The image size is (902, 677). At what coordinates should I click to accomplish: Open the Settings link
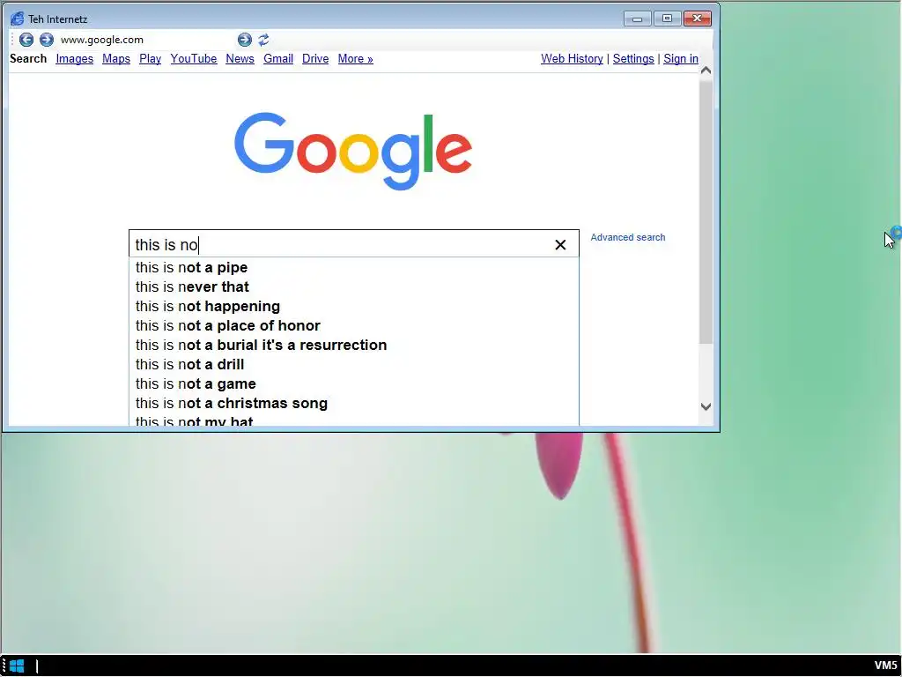633,59
